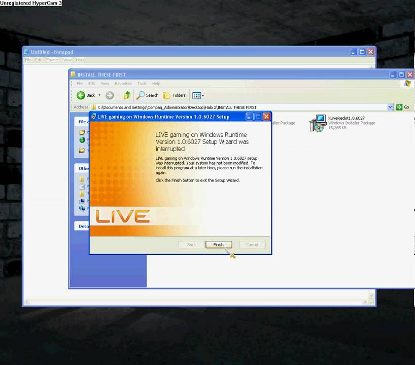Click the setup installer title bar icon
Image resolution: width=415 pixels, height=365 pixels.
93,117
